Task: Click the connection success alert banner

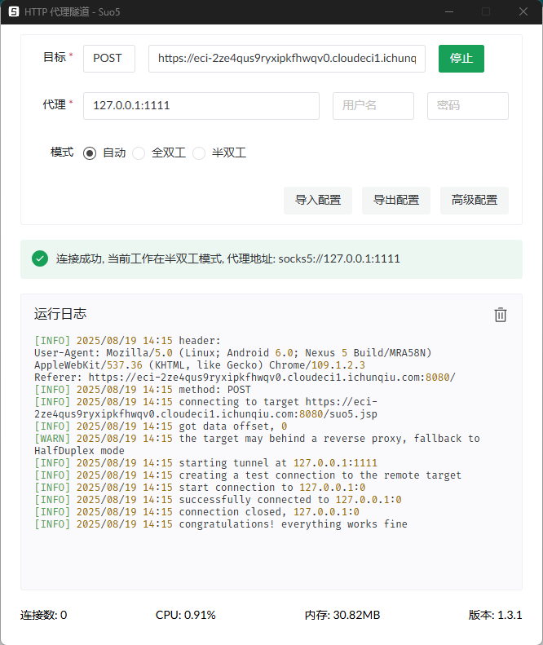Action: 271,258
